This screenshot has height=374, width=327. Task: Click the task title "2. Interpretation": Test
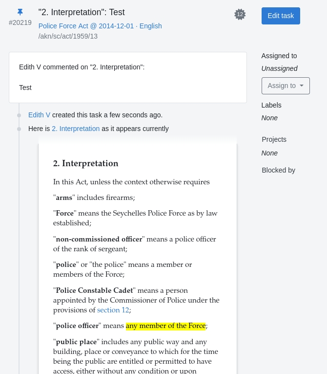82,12
